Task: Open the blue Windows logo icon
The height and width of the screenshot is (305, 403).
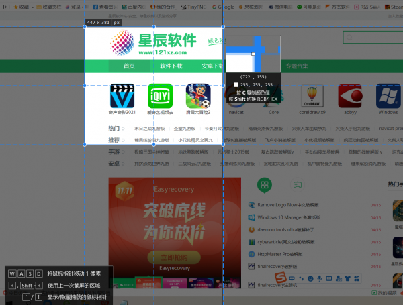Action: click(x=388, y=96)
